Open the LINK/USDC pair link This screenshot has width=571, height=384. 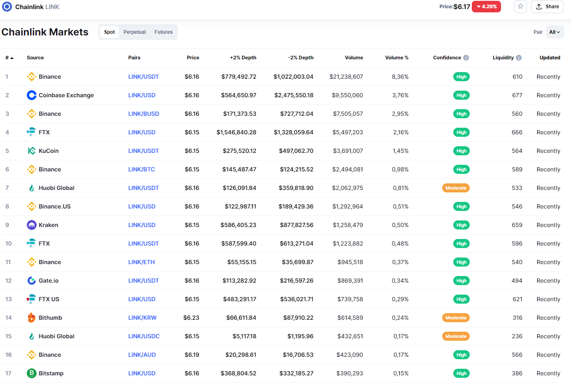pos(144,336)
